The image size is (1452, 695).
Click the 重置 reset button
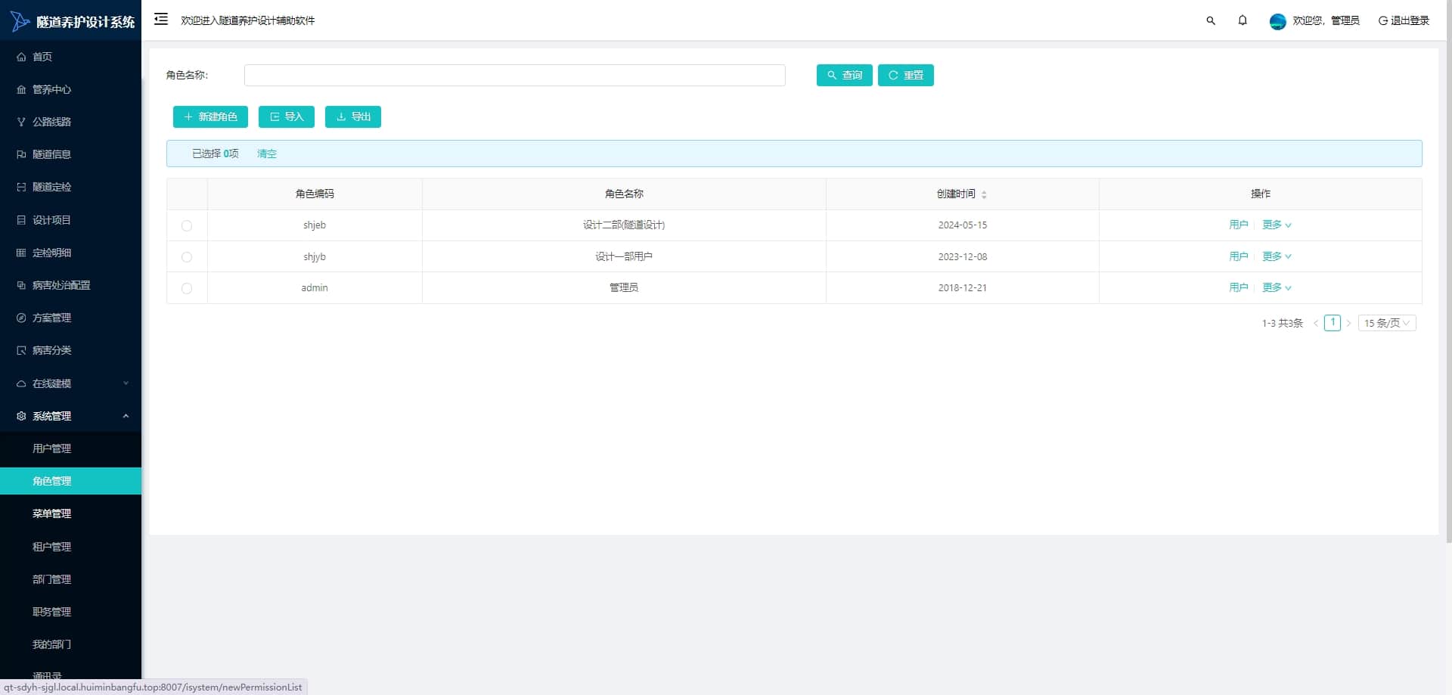pyautogui.click(x=906, y=75)
